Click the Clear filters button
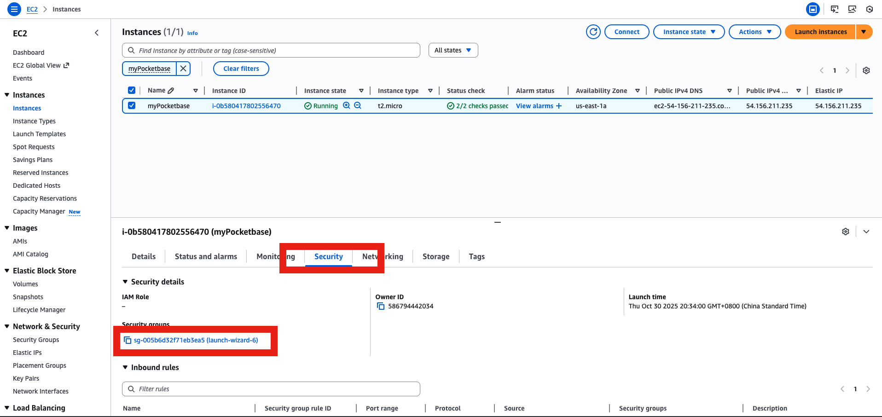Viewport: 882px width, 417px height. point(241,68)
